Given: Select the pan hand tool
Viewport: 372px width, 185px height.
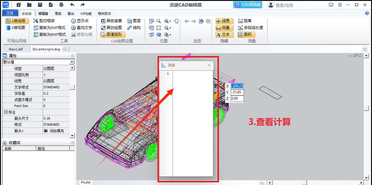Looking at the screenshot, I should pos(176,21).
